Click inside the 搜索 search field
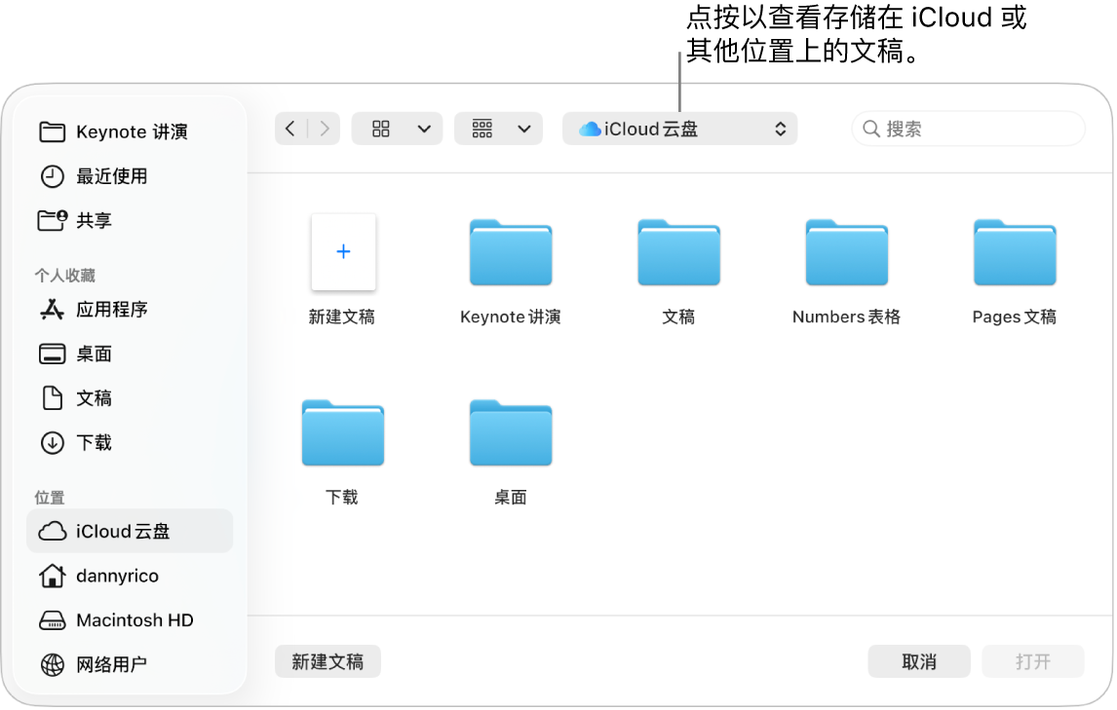Viewport: 1117px width, 710px height. click(968, 128)
